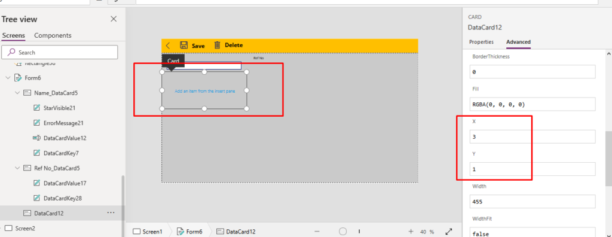Click the DataCardKey7 label icon
This screenshot has width=612, height=237.
pos(36,153)
